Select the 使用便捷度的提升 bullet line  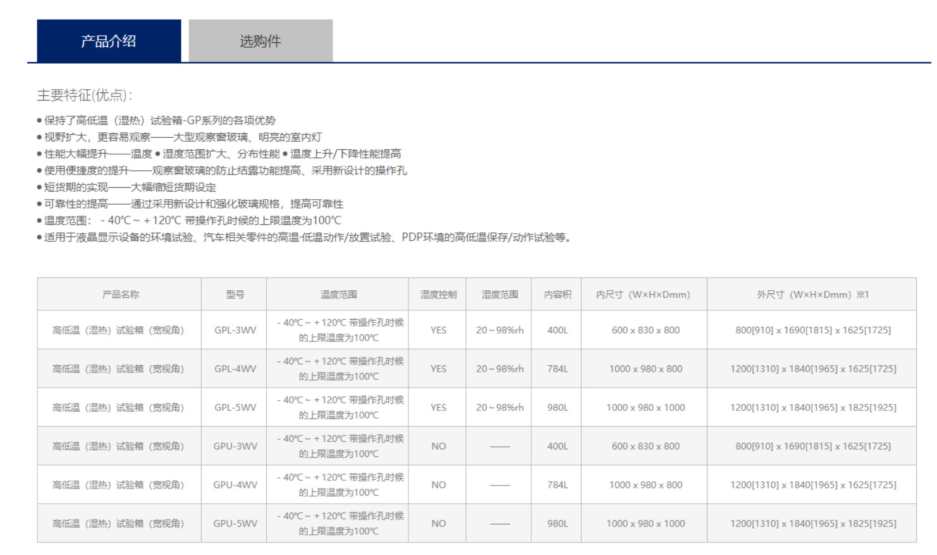(x=222, y=171)
